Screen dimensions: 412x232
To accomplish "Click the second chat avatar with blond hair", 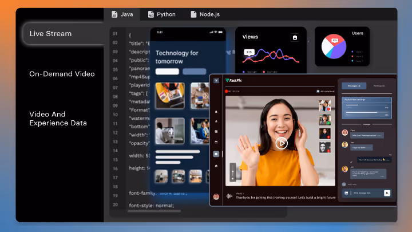I will (345, 144).
